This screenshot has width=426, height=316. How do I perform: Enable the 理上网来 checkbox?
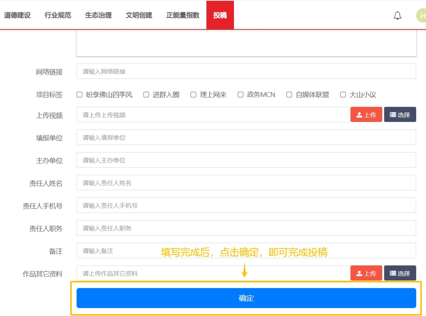[x=193, y=95]
